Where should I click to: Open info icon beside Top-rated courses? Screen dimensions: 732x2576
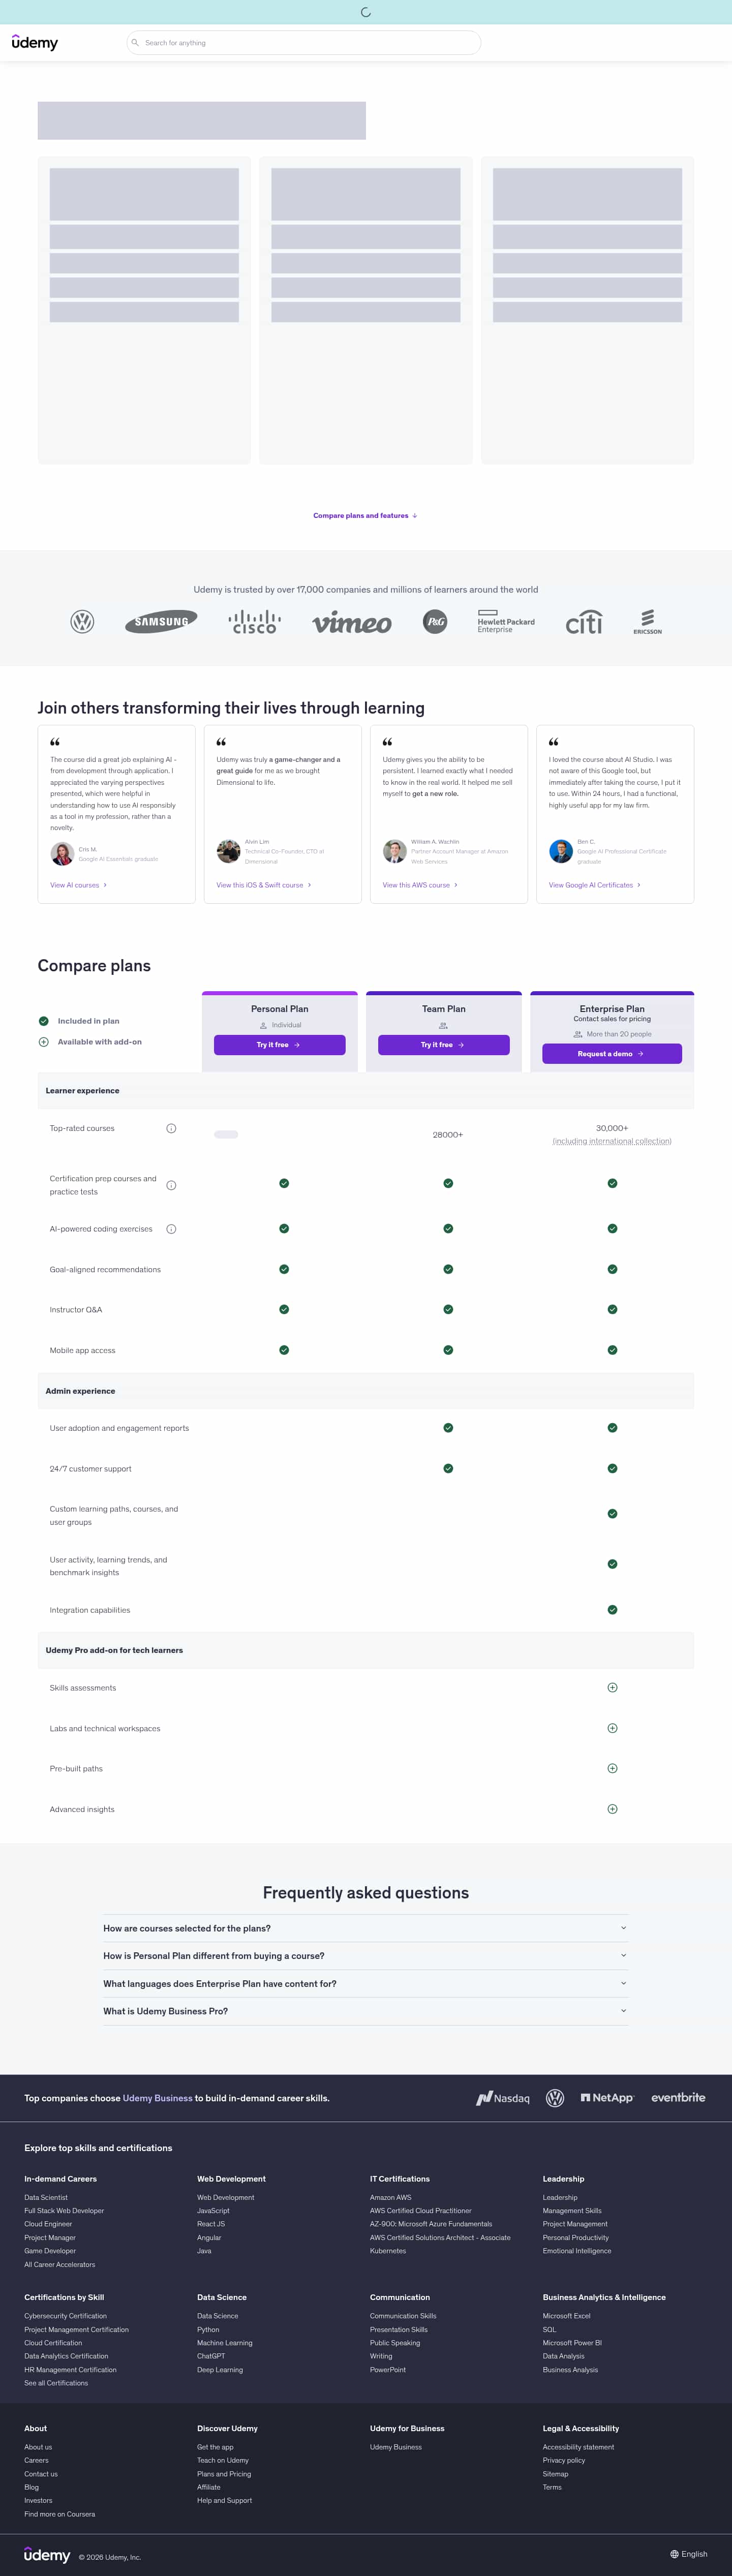pos(171,1128)
